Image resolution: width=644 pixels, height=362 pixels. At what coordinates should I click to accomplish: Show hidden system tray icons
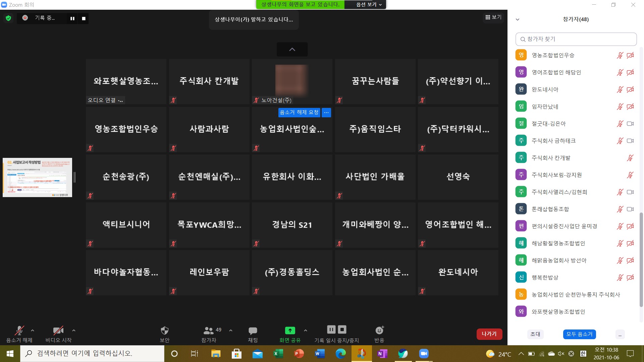[521, 354]
